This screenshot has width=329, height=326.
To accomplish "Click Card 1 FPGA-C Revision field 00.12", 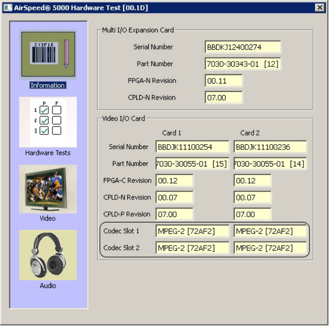I will tap(174, 180).
